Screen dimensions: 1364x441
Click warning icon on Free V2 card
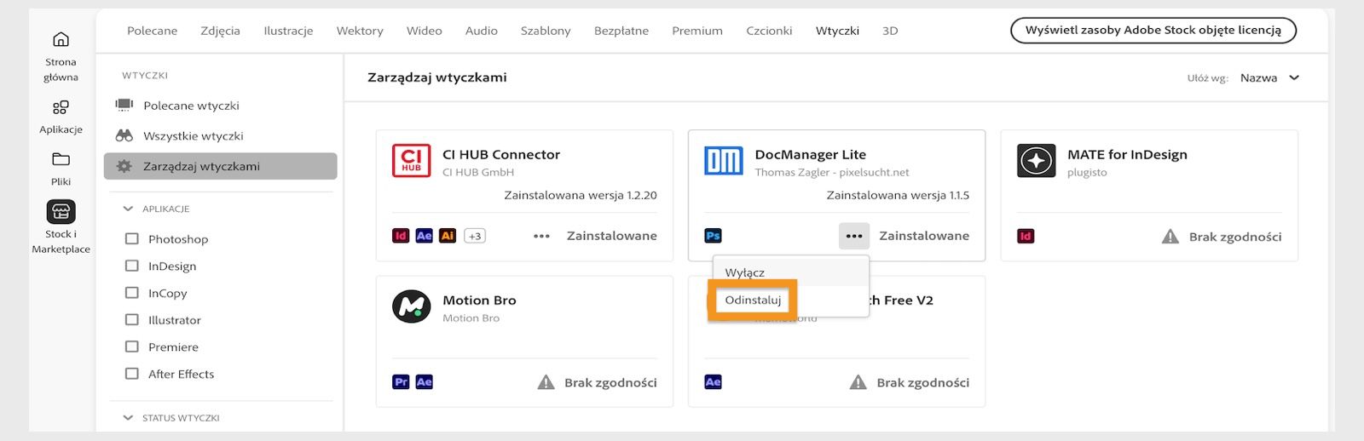(858, 382)
